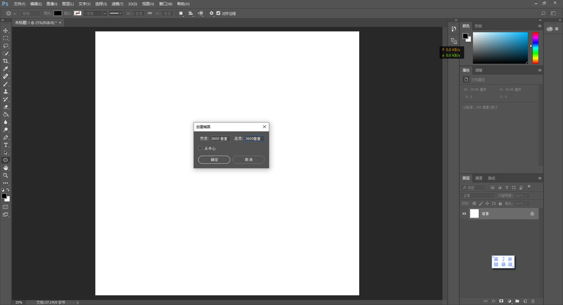This screenshot has width=563, height=305.
Task: Enable the 从中心 checkbox
Action: pyautogui.click(x=200, y=148)
